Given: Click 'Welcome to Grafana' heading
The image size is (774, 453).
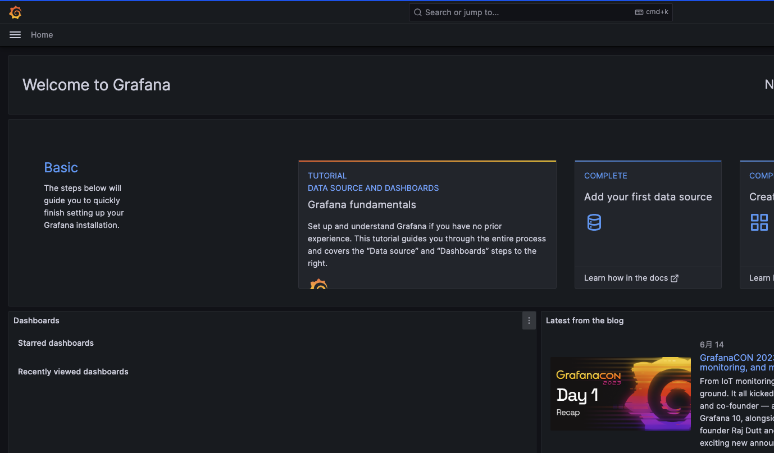Looking at the screenshot, I should click(x=97, y=85).
